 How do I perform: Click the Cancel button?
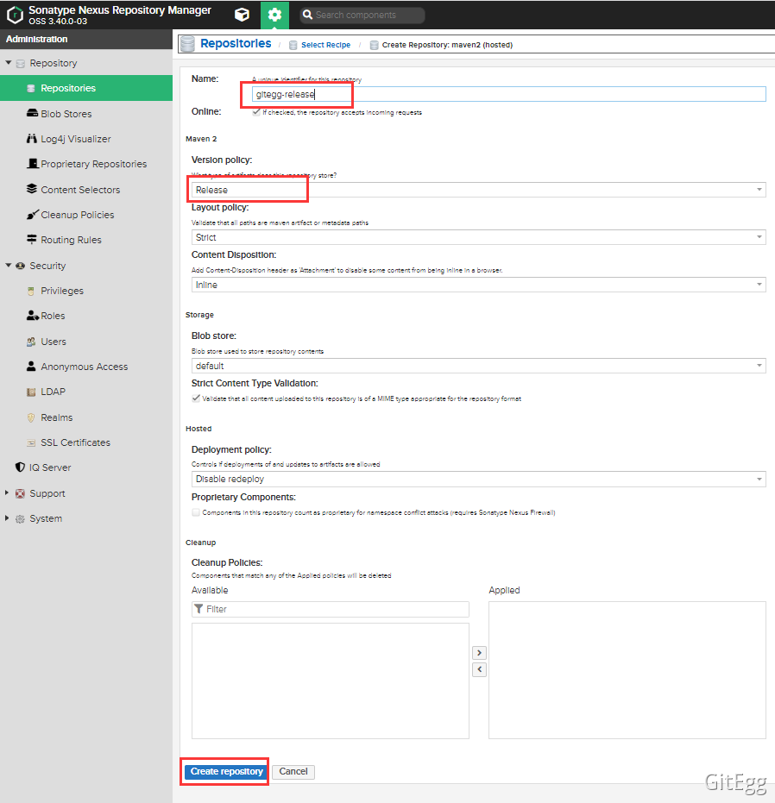pos(293,772)
